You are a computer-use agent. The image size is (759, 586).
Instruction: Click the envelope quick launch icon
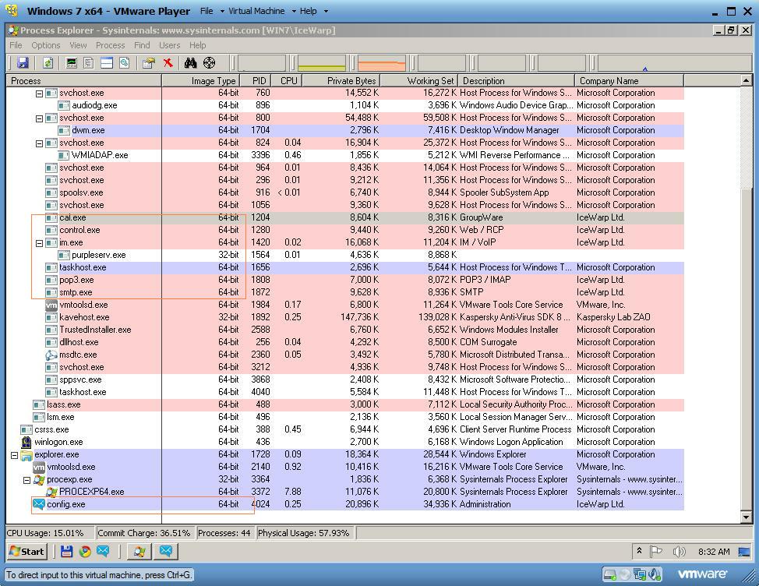tap(103, 551)
